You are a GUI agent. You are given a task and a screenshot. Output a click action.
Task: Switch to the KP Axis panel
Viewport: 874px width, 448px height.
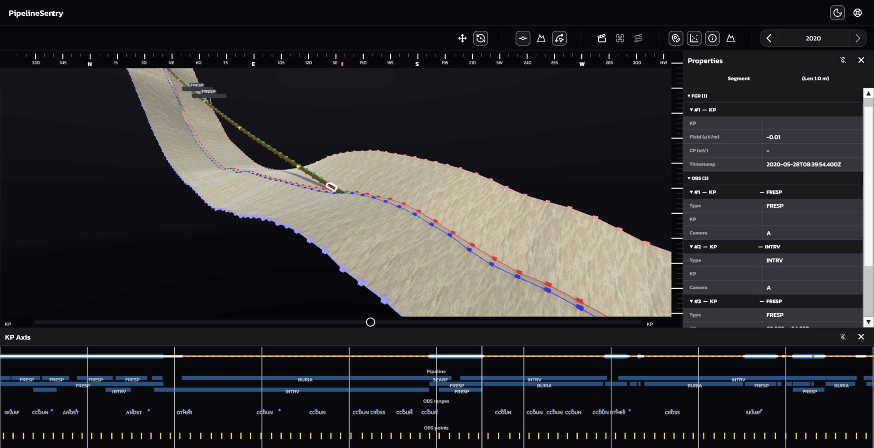(x=17, y=337)
